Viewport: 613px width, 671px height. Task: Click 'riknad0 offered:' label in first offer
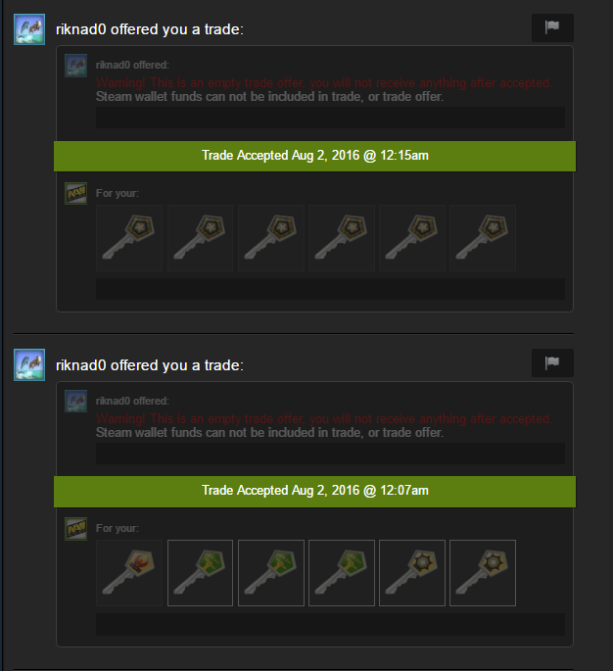[x=132, y=65]
